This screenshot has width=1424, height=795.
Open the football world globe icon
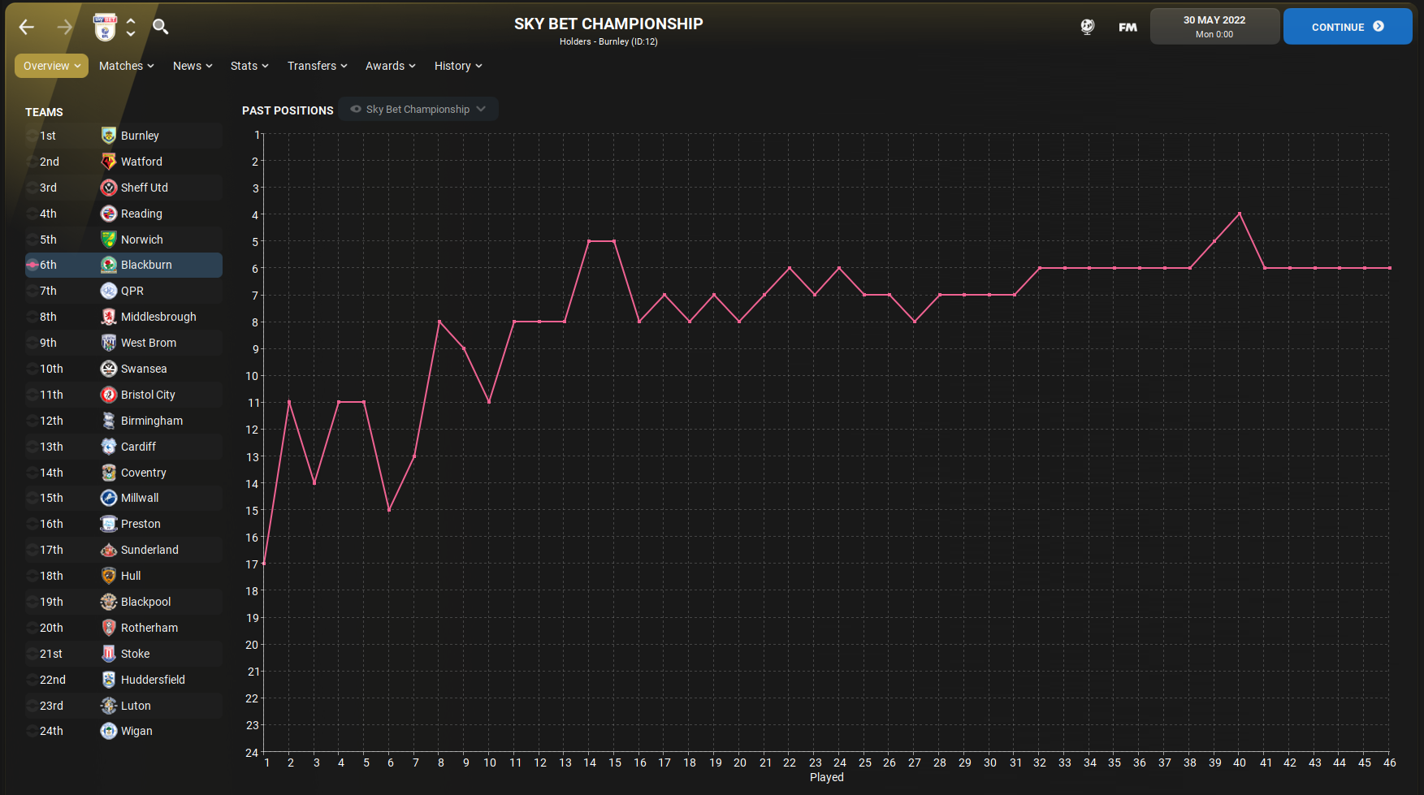(1088, 27)
